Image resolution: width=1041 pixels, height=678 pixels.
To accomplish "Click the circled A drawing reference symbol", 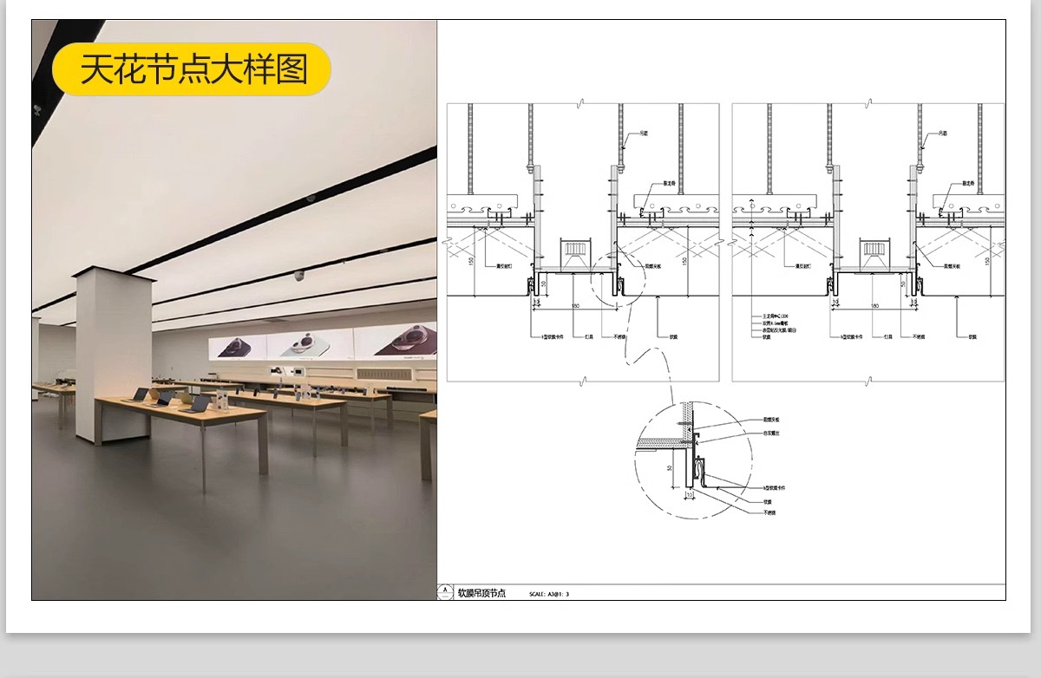I will point(445,590).
